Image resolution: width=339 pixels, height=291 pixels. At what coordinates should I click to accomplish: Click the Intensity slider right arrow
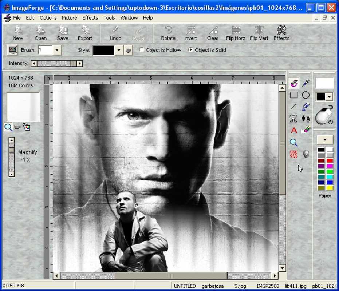pyautogui.click(x=80, y=64)
